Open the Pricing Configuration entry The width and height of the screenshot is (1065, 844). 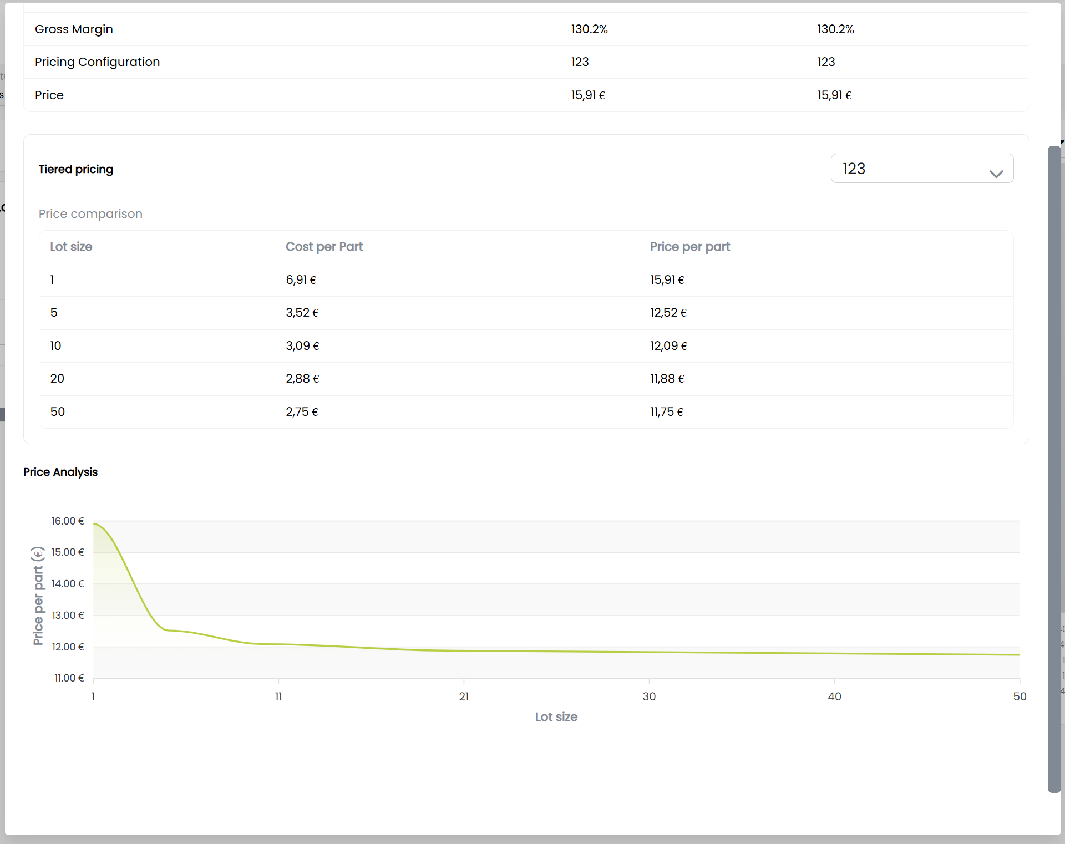[x=97, y=62]
